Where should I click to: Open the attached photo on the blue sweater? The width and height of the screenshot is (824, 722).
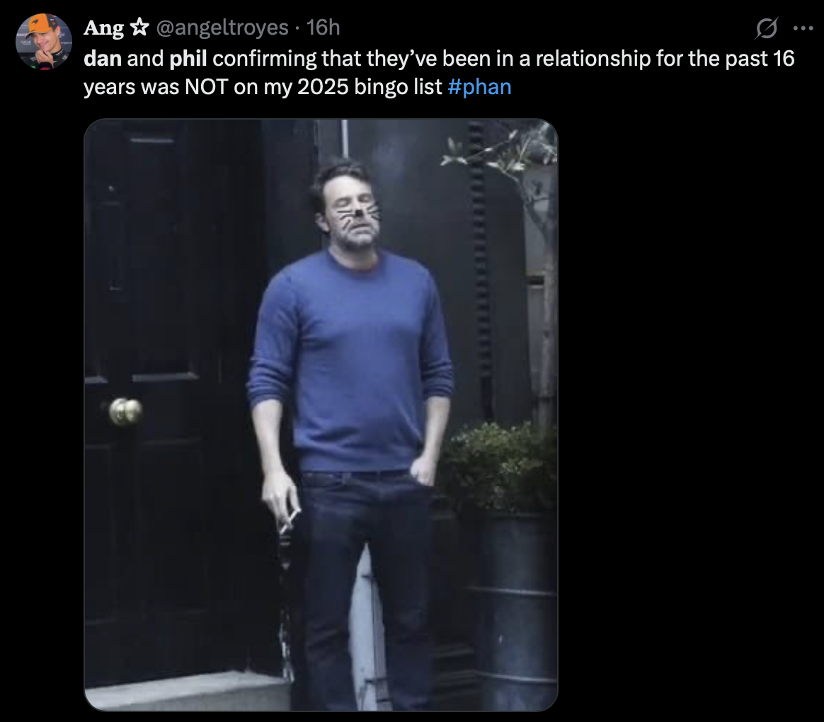352,354
